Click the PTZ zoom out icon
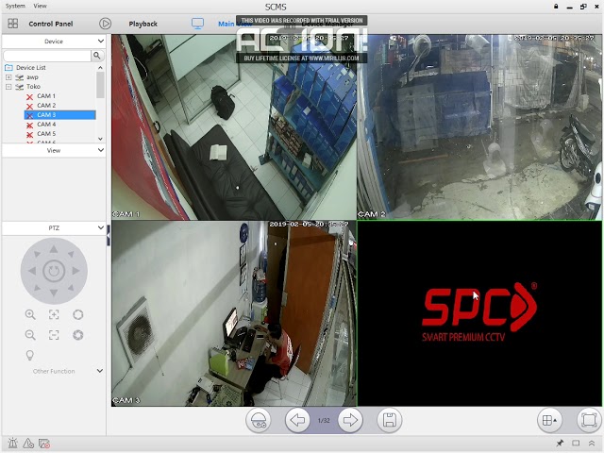 (30, 335)
